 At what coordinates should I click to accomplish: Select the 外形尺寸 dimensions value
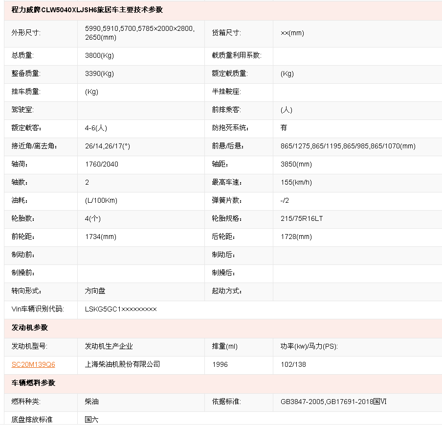(x=140, y=33)
